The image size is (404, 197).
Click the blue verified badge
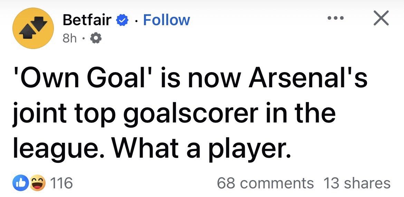tap(121, 20)
